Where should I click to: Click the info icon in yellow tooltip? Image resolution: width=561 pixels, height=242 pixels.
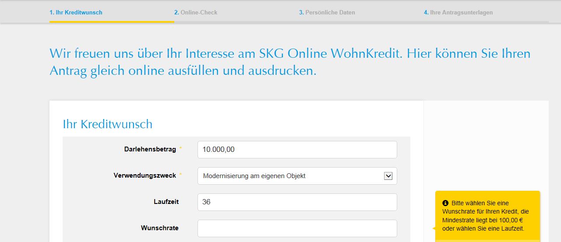point(445,203)
